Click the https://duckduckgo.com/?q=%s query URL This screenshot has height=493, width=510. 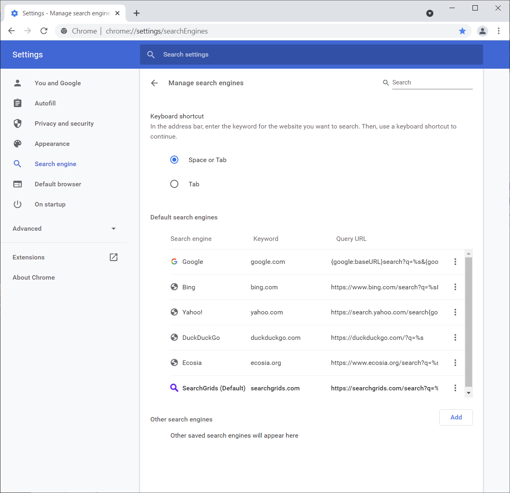[377, 337]
